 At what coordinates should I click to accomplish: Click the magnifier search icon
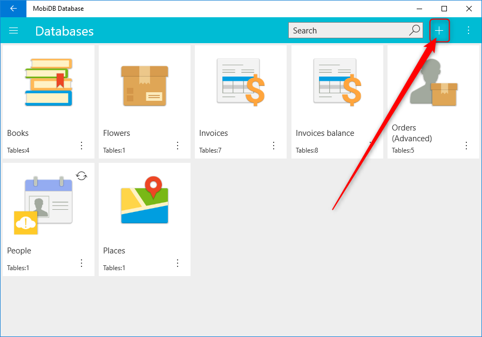pyautogui.click(x=415, y=30)
